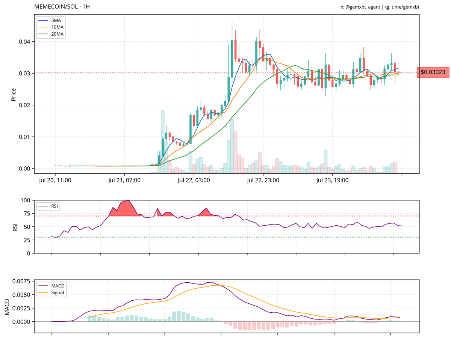Click the $0.03023 current price label
This screenshot has height=339, width=451.
pos(433,72)
